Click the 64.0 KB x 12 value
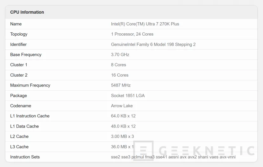263x167 pixels. 123,116
